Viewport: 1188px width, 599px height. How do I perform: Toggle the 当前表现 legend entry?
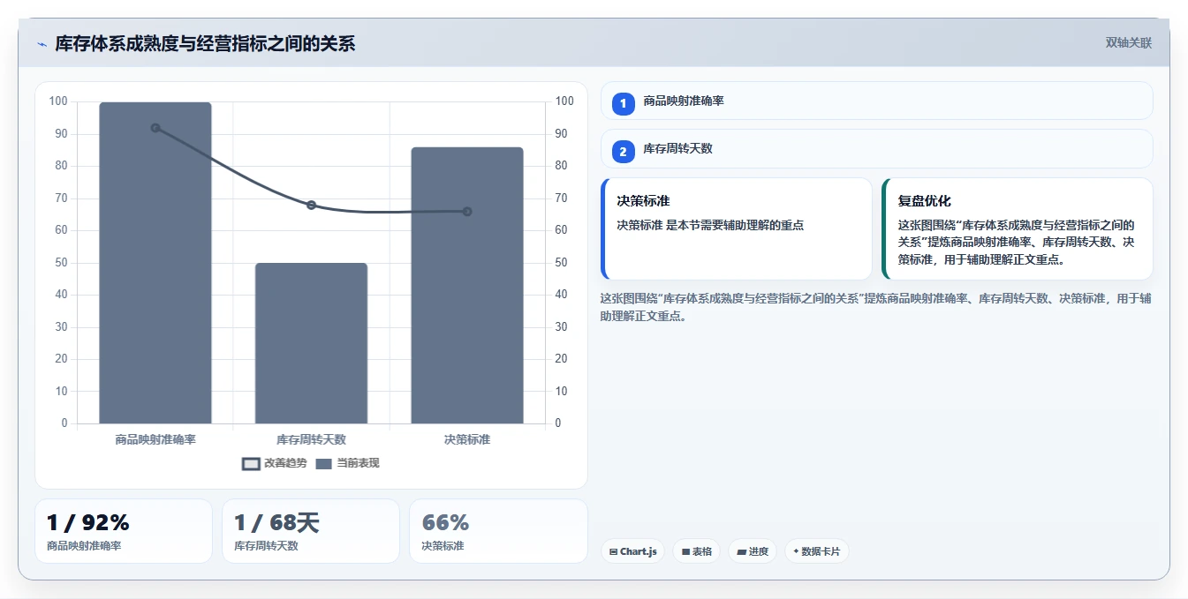[347, 463]
